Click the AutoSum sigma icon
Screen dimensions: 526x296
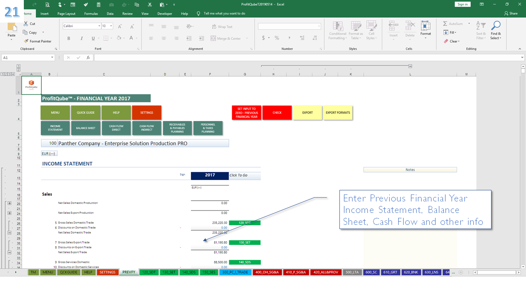pyautogui.click(x=445, y=24)
